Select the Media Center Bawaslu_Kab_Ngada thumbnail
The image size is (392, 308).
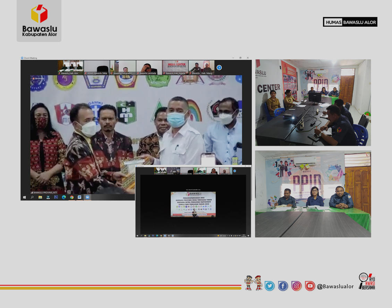[175, 68]
